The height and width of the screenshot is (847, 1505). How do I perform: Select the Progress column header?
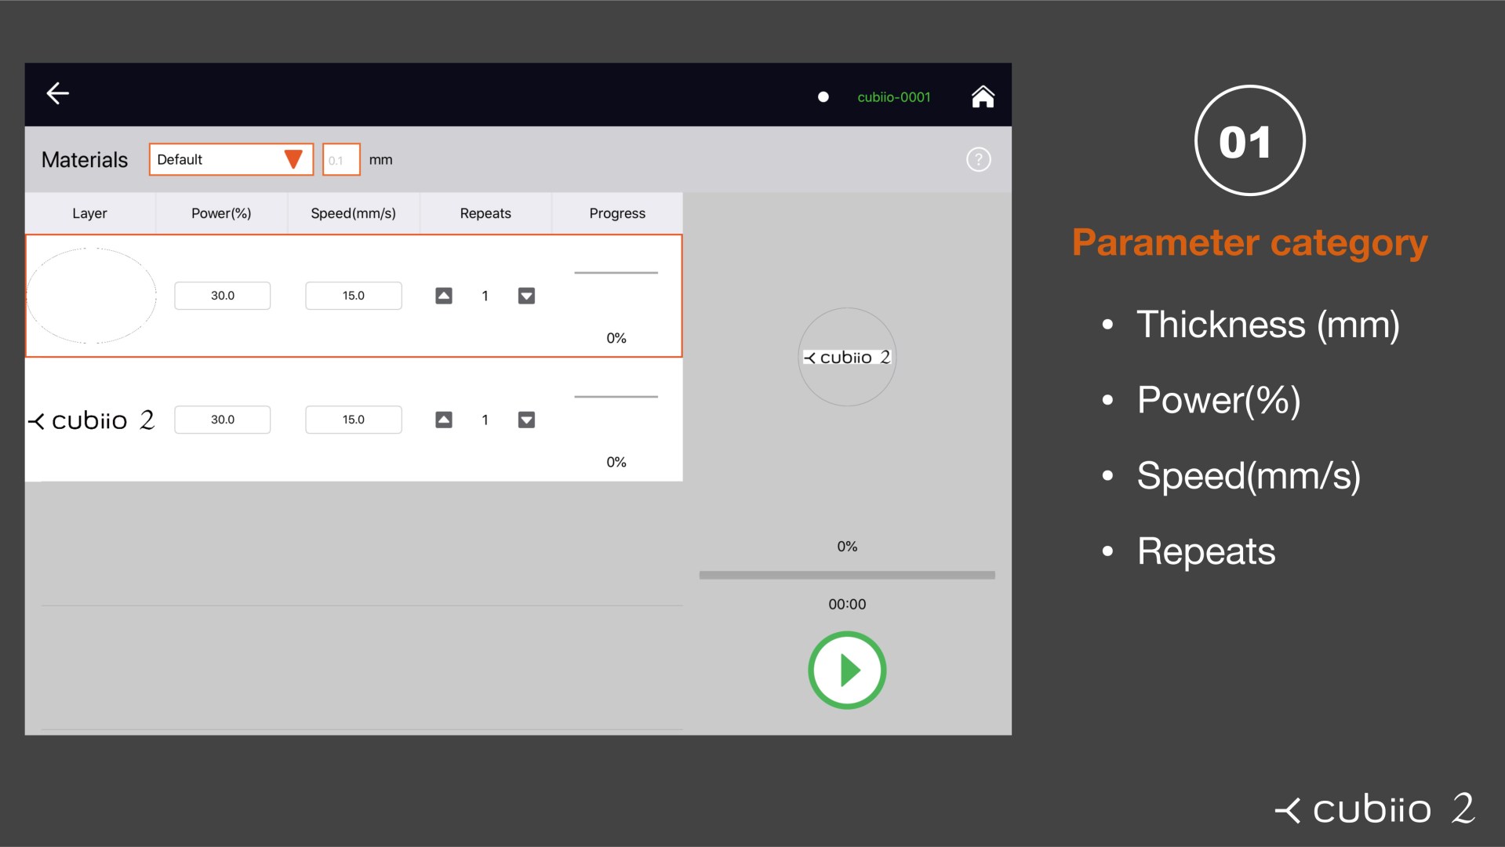(x=616, y=213)
